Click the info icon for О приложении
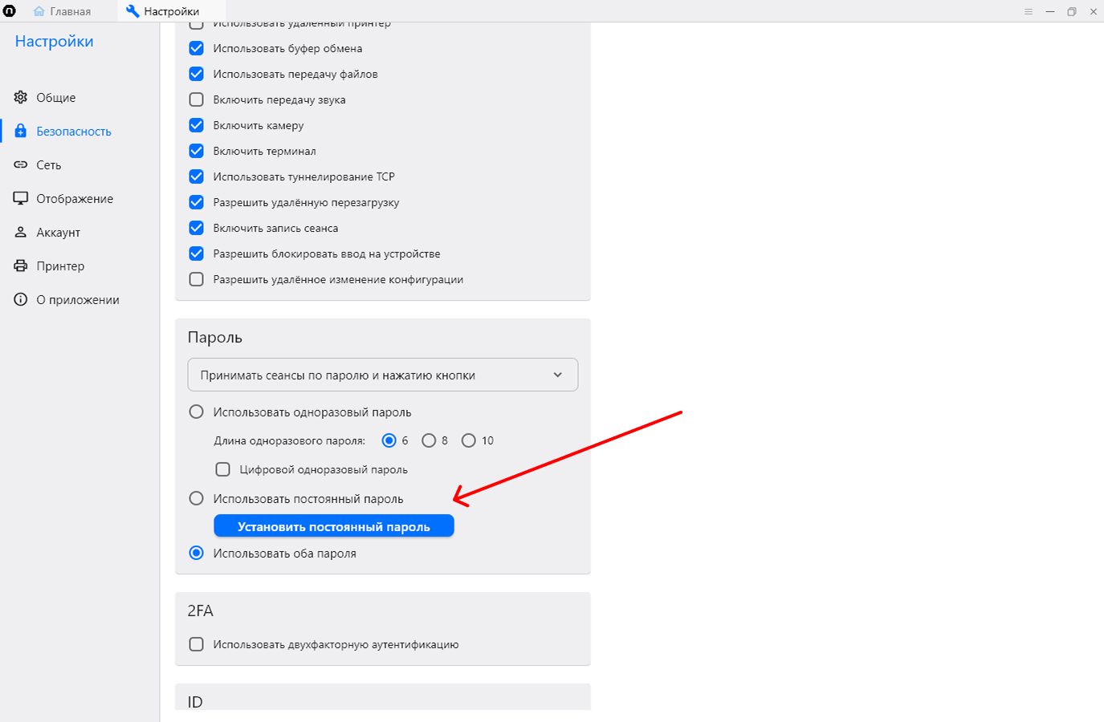This screenshot has height=722, width=1104. point(21,299)
